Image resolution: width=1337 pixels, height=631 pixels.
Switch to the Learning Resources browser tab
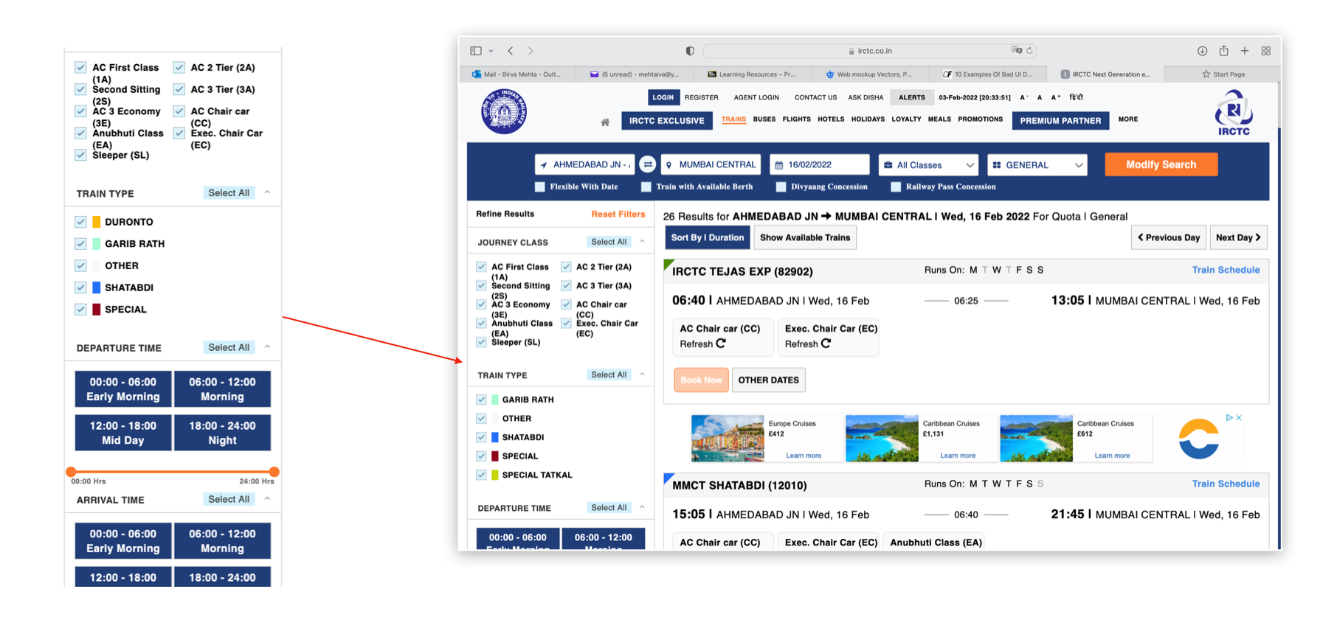tap(751, 74)
